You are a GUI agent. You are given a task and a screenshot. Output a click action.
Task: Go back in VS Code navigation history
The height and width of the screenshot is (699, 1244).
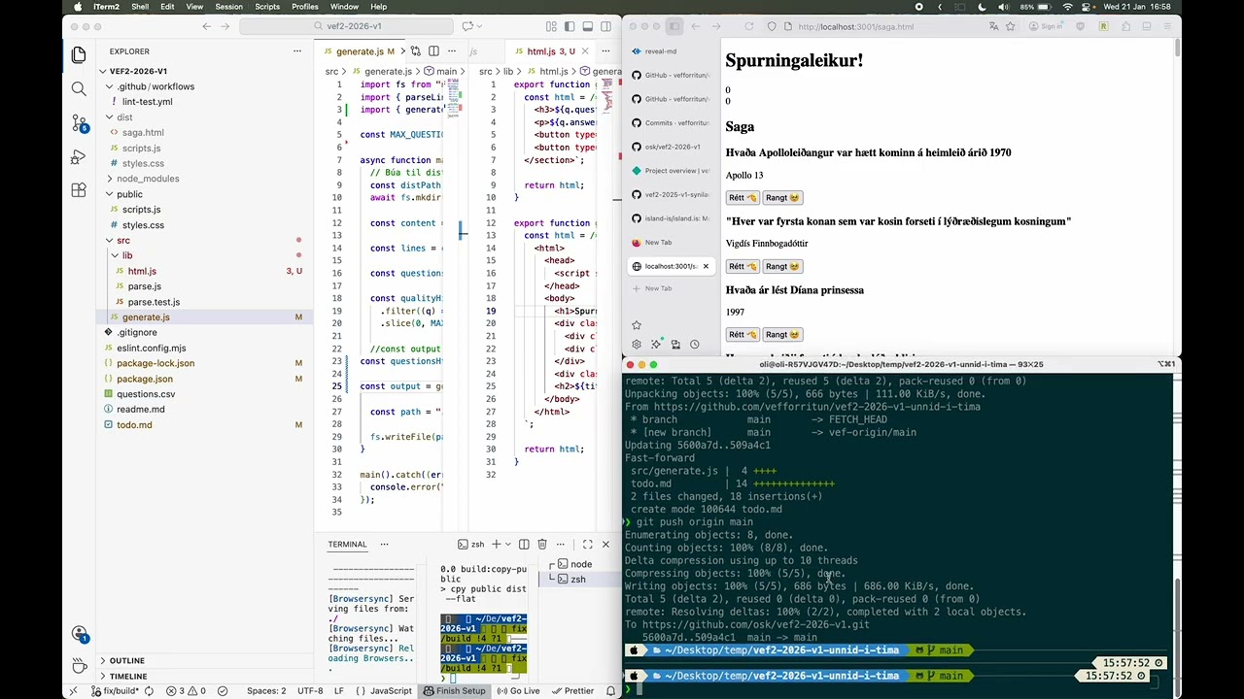tap(206, 26)
